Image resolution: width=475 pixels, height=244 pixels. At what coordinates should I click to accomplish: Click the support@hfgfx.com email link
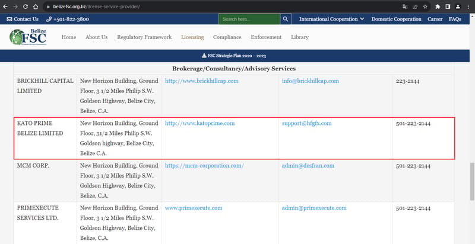[x=306, y=123]
